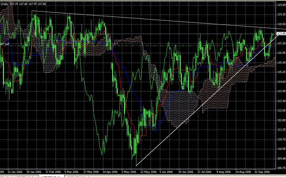Click the '14 Apr 2006' date label
286x177 pixels.
click(110, 172)
